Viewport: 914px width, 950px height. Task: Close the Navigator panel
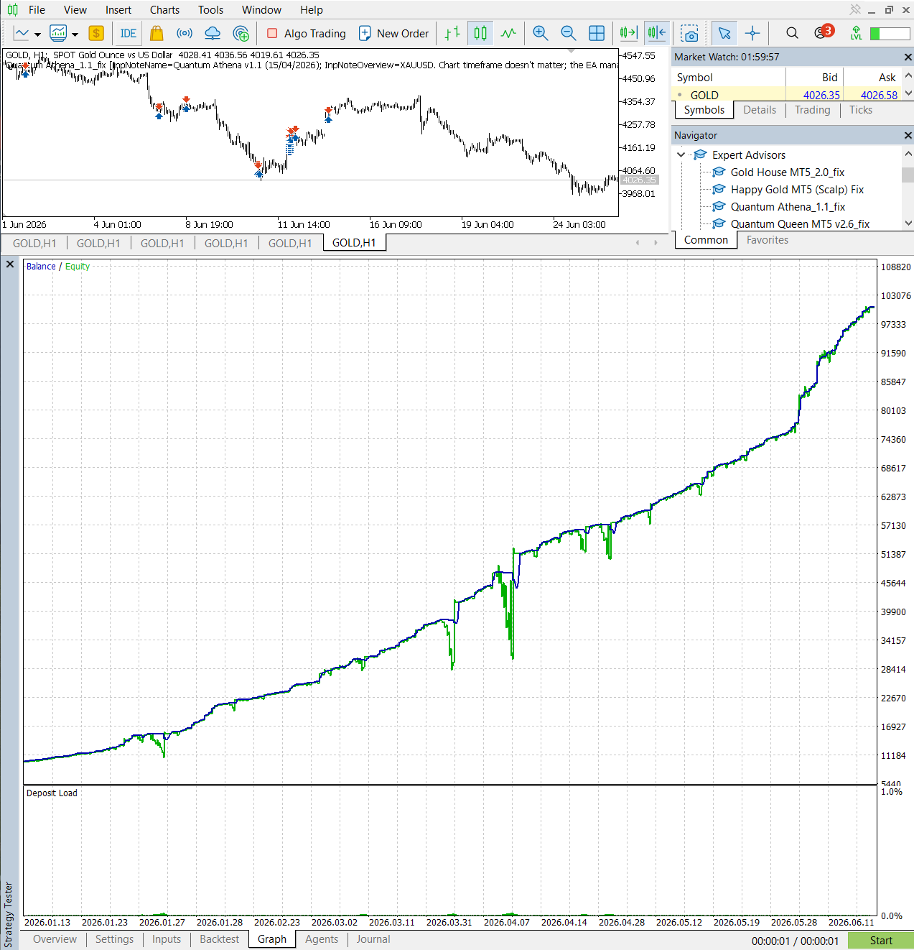click(908, 135)
